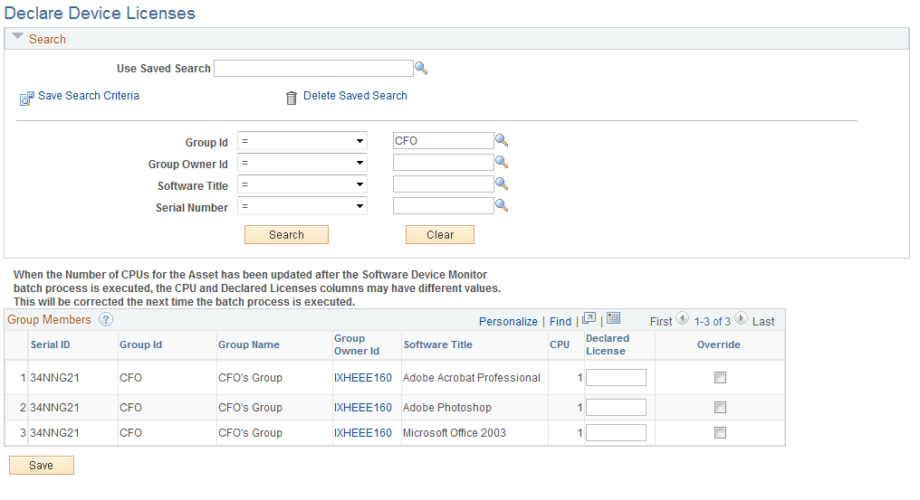The width and height of the screenshot is (920, 500).
Task: Open the Group Id lookup magnifier
Action: point(502,141)
